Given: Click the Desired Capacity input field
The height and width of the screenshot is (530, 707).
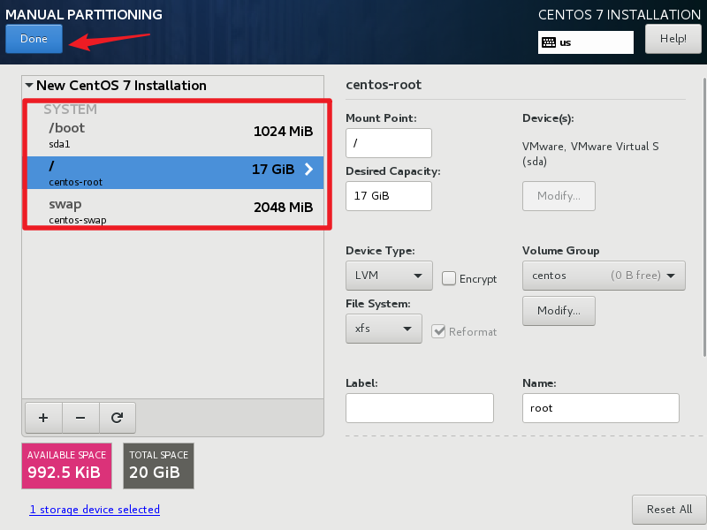Looking at the screenshot, I should 389,196.
